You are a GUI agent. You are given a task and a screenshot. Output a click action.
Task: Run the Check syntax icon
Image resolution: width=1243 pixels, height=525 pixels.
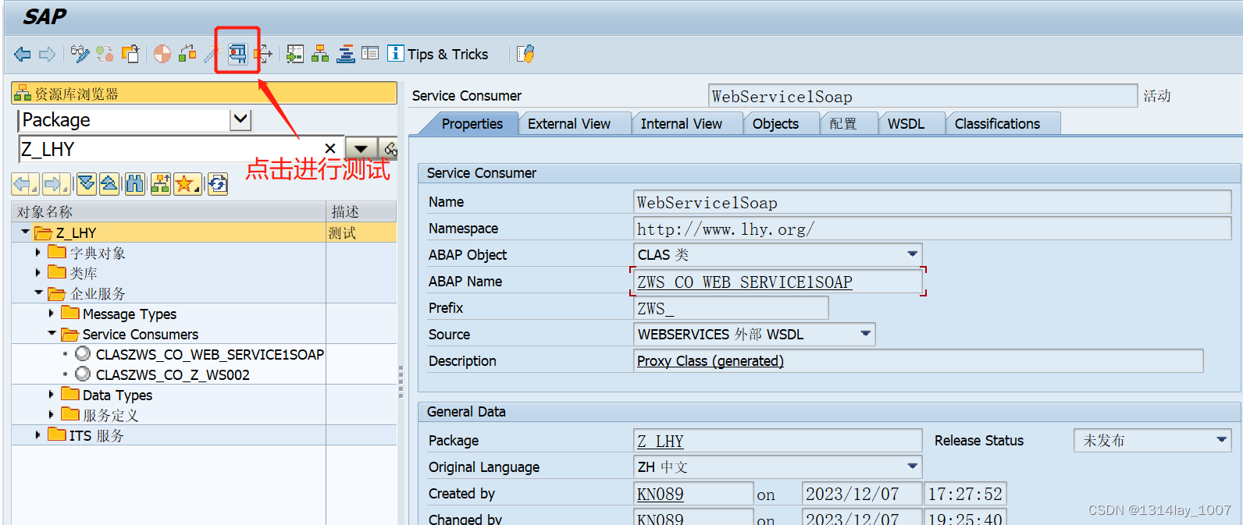click(x=162, y=54)
